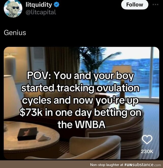Open litquidity's profile avatar
The image size is (163, 168).
13,9
